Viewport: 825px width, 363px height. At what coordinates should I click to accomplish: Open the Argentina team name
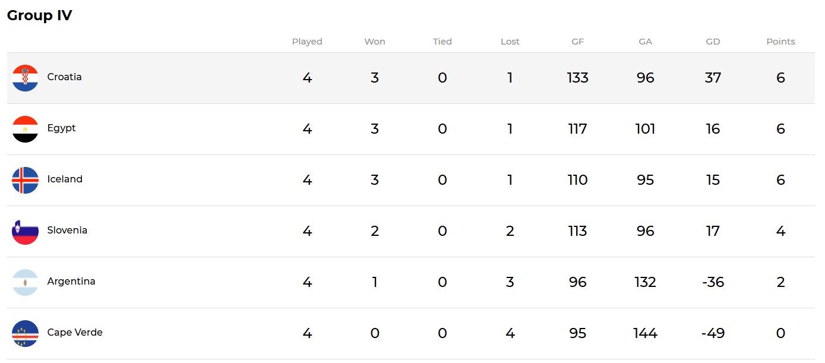point(71,282)
